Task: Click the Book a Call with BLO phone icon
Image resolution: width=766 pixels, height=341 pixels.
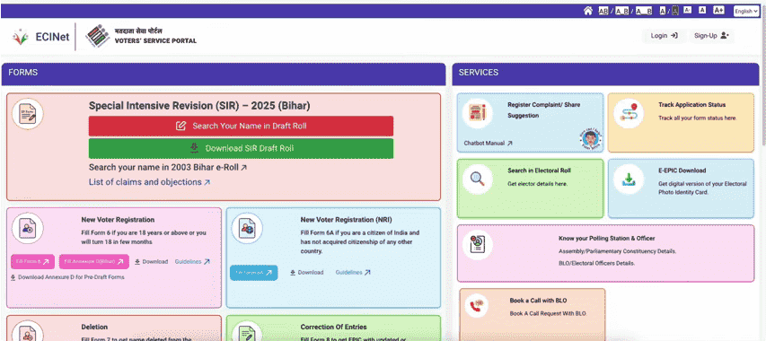Action: pyautogui.click(x=477, y=307)
